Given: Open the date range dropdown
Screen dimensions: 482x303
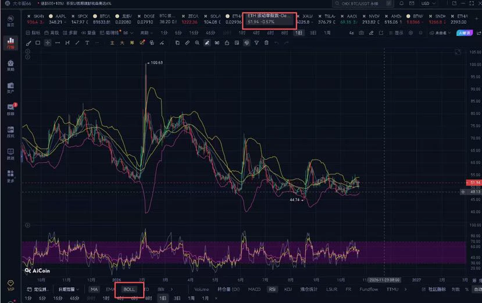Looking at the screenshot, I should [69, 289].
